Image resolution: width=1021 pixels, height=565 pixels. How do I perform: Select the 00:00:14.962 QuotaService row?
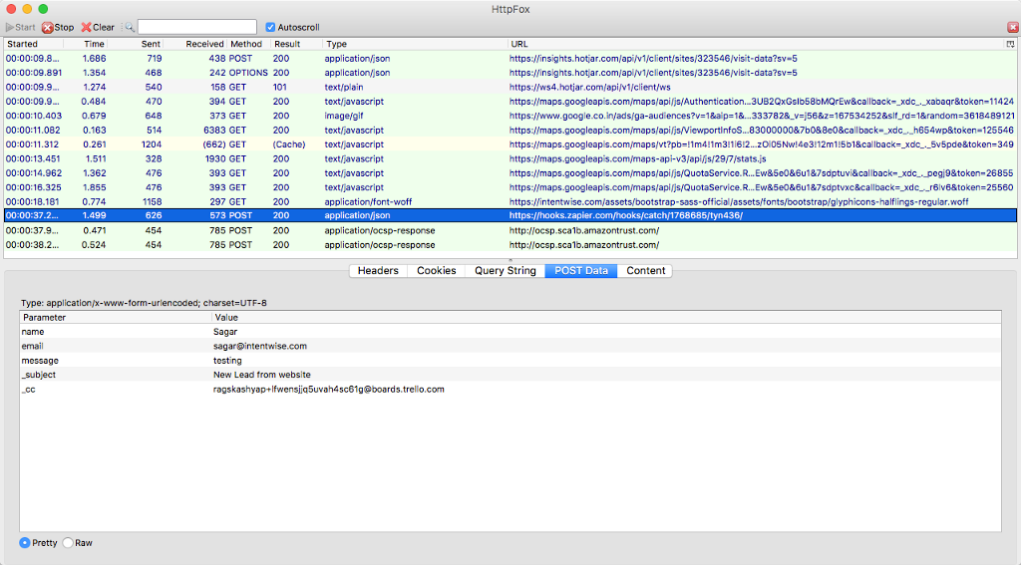(x=510, y=173)
